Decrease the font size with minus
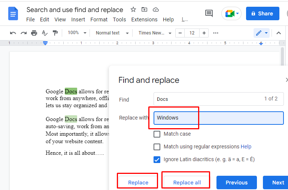288x190 pixels. click(x=180, y=33)
